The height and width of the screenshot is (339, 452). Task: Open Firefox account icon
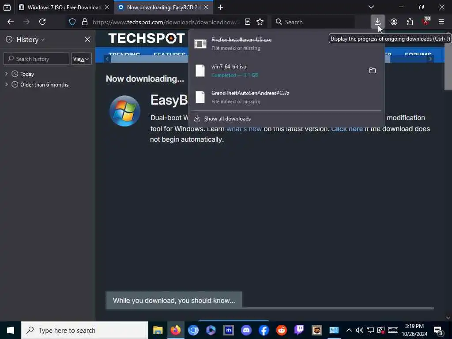pyautogui.click(x=394, y=22)
